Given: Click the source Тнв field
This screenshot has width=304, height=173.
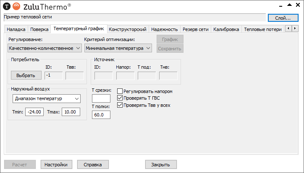Looking at the screenshot, I should pos(168,75).
